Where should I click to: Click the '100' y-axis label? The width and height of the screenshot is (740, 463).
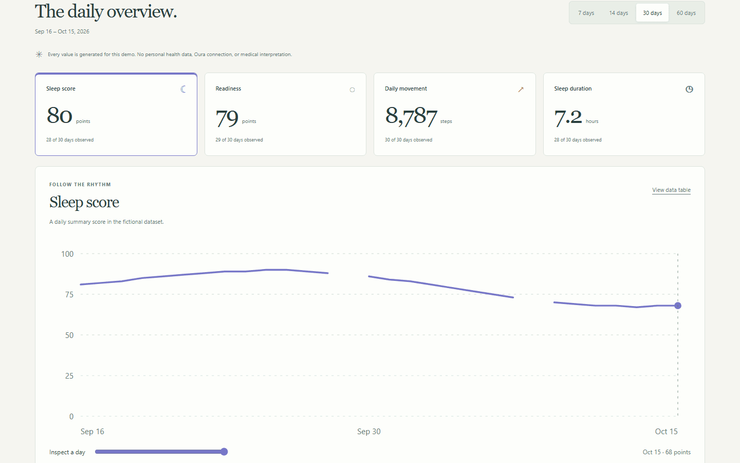67,254
